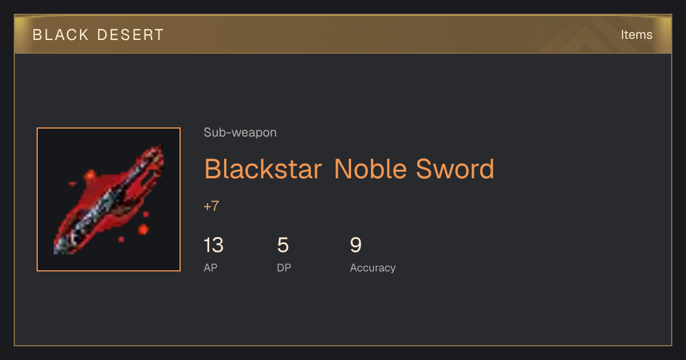Click the red spark beside sword icon

tap(143, 230)
